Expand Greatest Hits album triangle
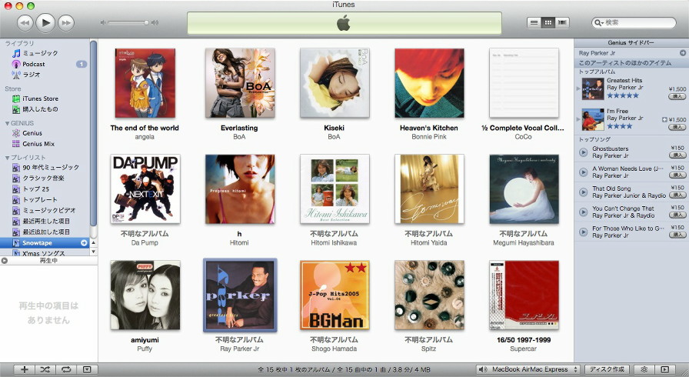This screenshot has width=689, height=377. (x=578, y=88)
